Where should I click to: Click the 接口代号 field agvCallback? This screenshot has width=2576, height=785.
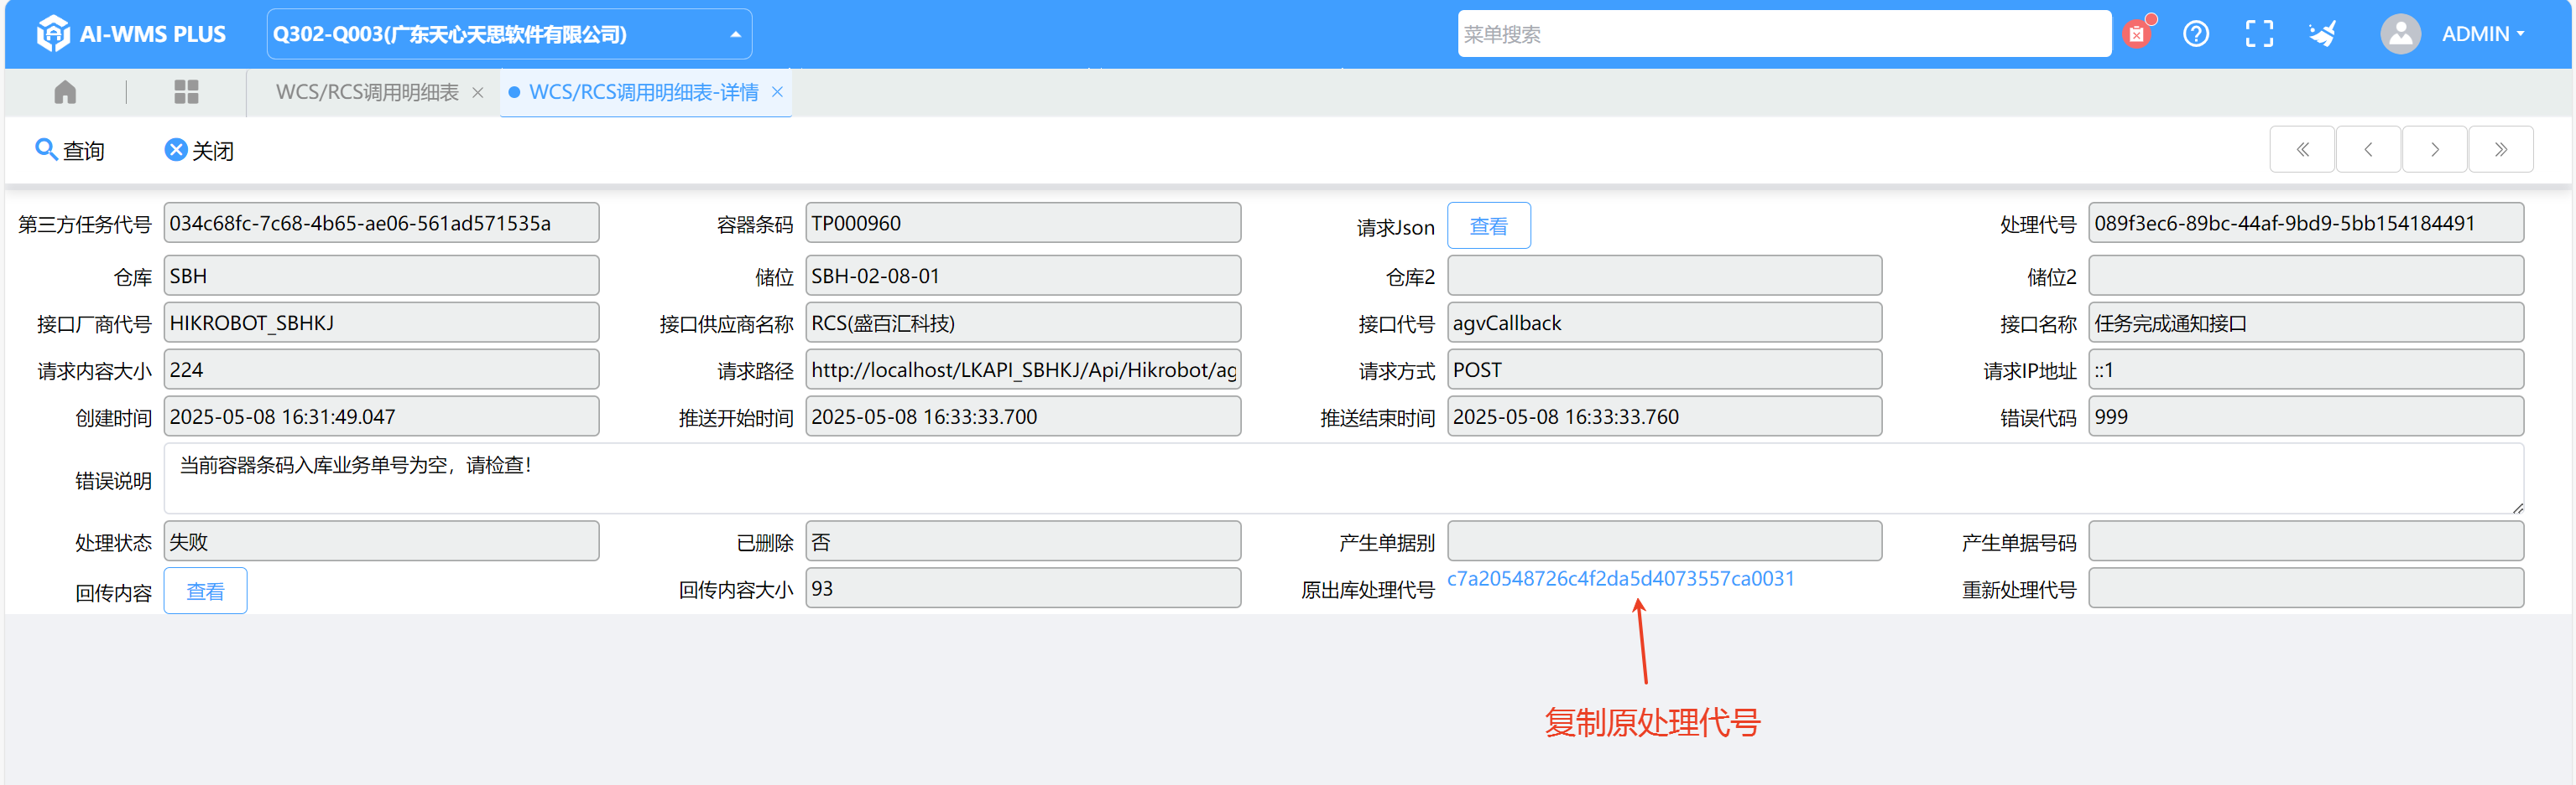click(1665, 323)
